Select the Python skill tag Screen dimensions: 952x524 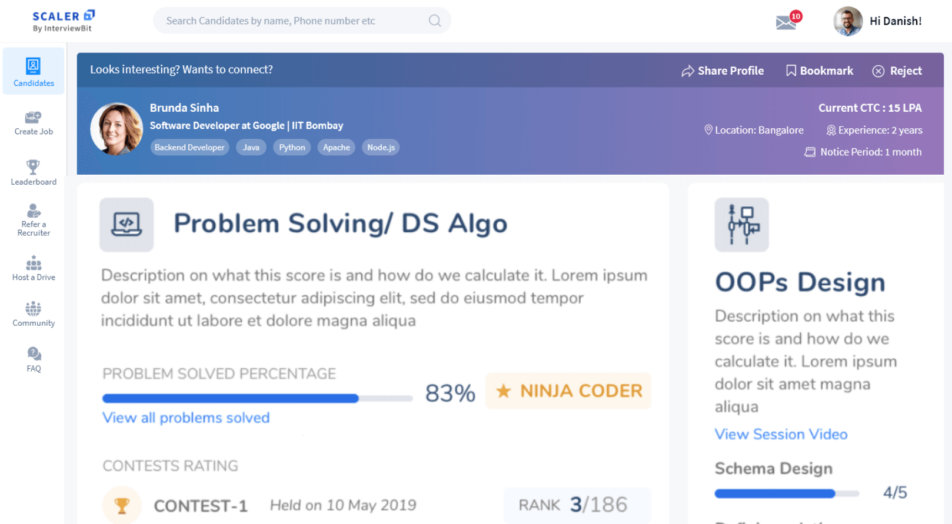(x=292, y=147)
